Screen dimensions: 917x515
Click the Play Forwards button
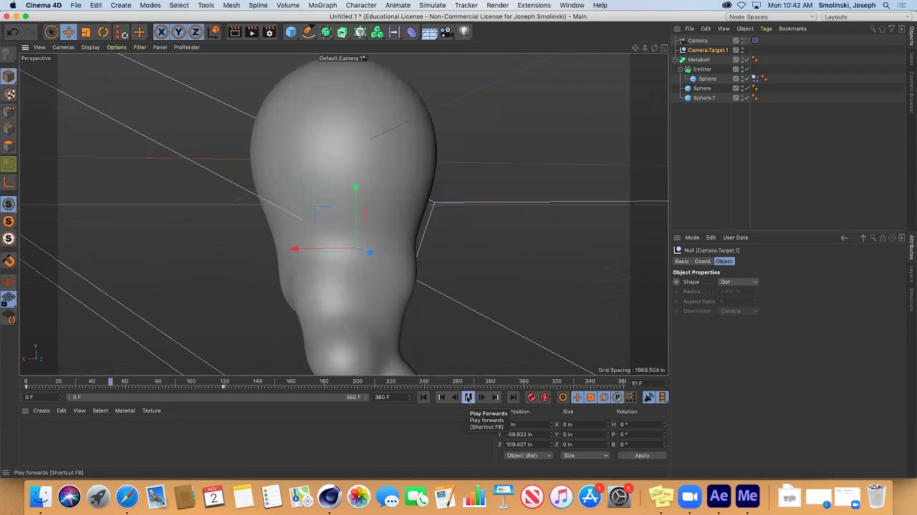468,398
